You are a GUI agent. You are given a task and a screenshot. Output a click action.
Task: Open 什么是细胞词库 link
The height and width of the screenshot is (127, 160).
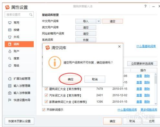pos(127,110)
